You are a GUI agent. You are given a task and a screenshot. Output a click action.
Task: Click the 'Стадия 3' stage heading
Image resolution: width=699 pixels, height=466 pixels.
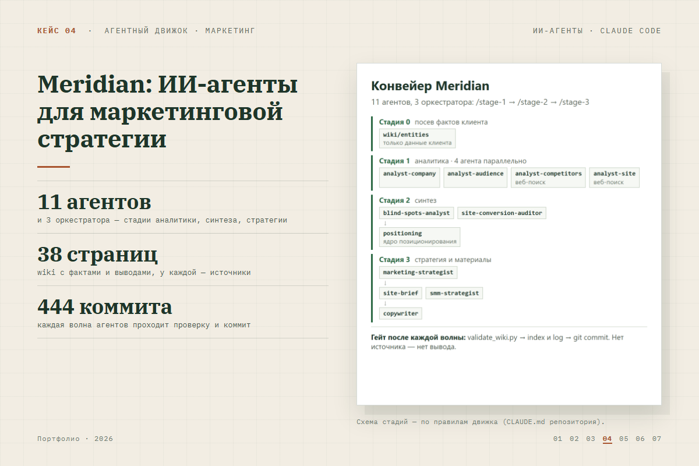click(x=394, y=260)
